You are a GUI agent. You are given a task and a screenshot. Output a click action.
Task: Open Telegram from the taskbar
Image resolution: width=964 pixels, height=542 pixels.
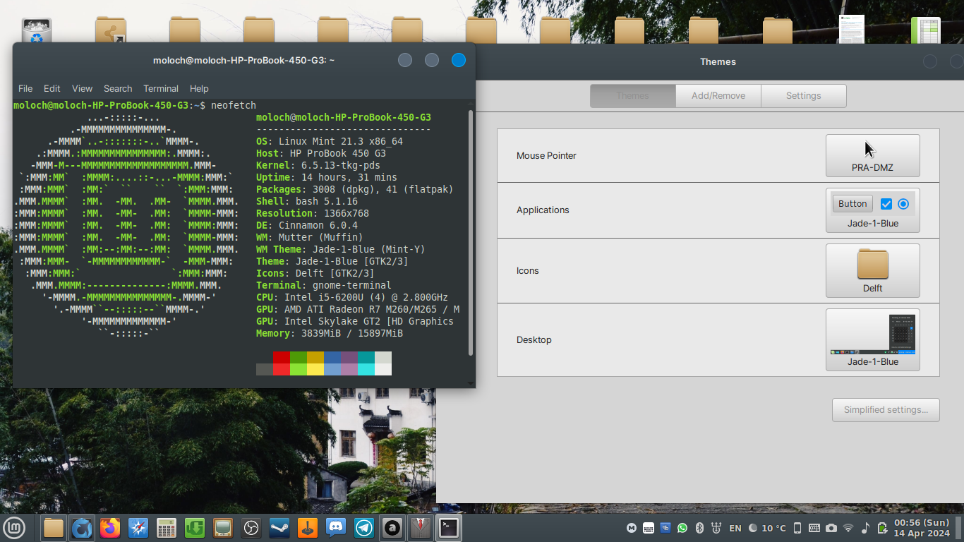[363, 527]
